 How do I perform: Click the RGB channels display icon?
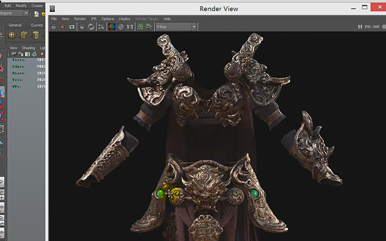click(x=112, y=27)
